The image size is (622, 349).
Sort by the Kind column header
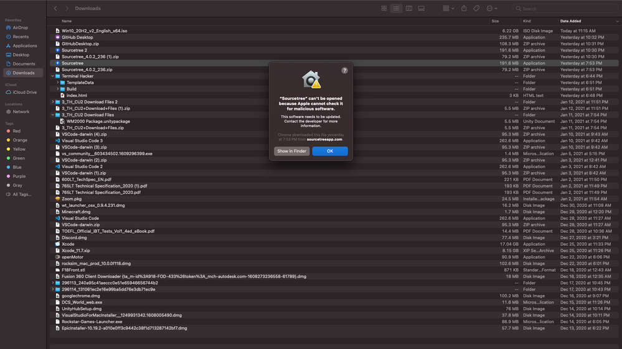pos(527,21)
